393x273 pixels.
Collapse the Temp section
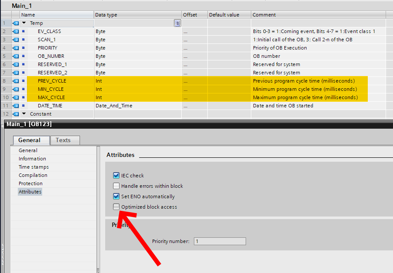tap(24, 23)
